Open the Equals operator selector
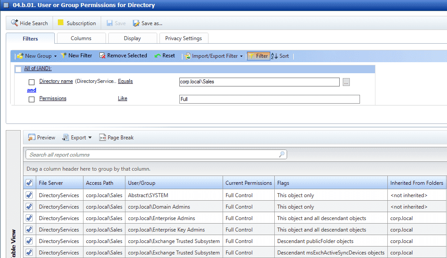Viewport: 447px width, 258px height. [125, 81]
